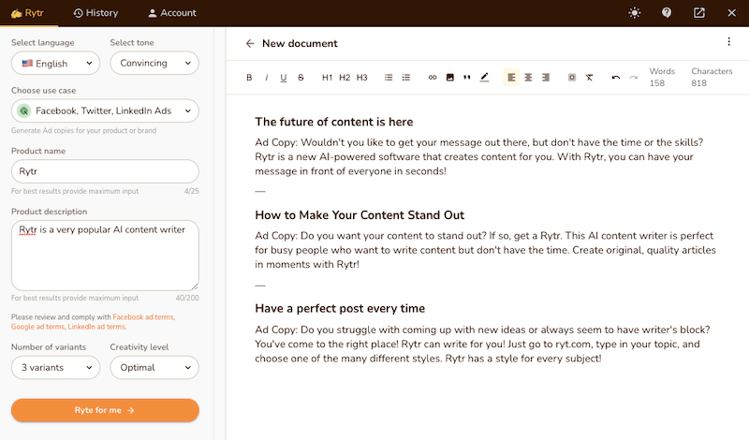Insert bulleted list icon
The width and height of the screenshot is (749, 440).
[x=389, y=78]
